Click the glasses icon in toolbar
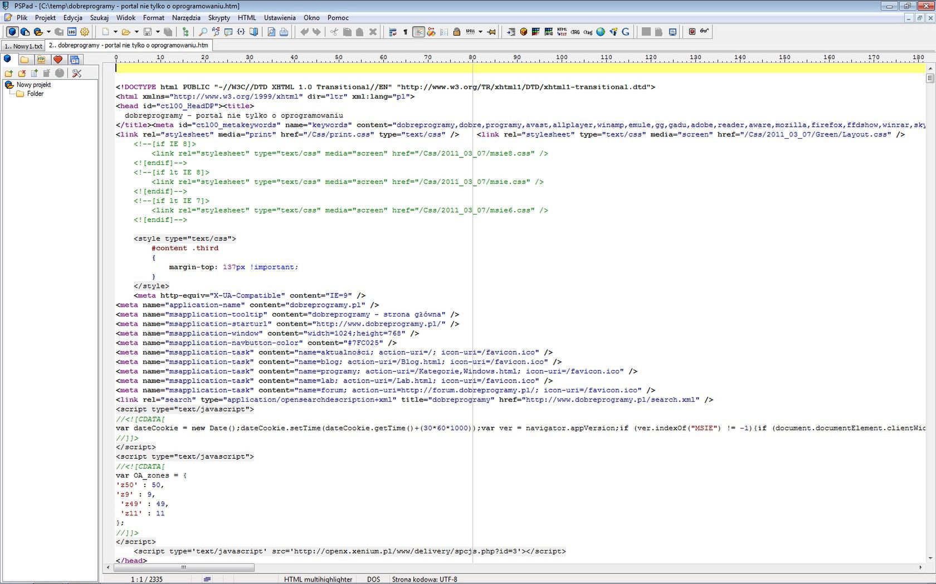 coord(705,32)
